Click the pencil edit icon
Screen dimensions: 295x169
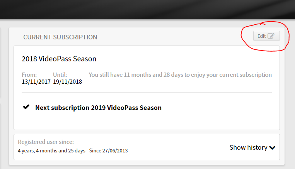click(271, 35)
